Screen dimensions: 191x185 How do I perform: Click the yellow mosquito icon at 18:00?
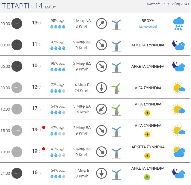(147, 156)
